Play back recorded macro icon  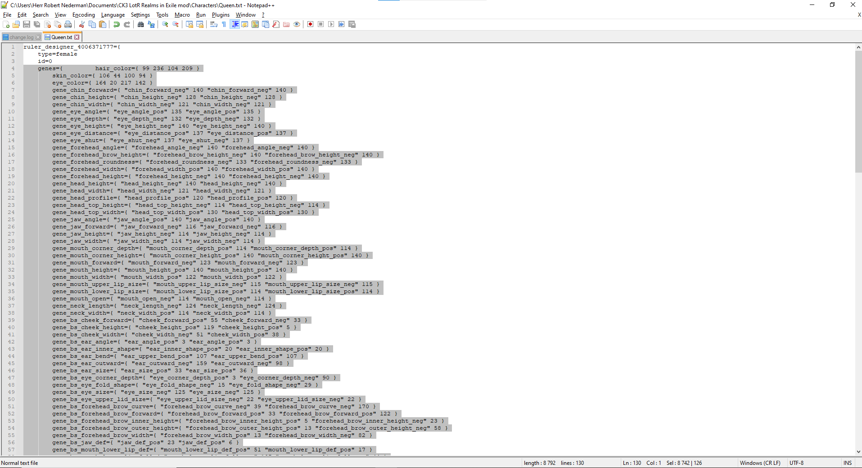[331, 24]
